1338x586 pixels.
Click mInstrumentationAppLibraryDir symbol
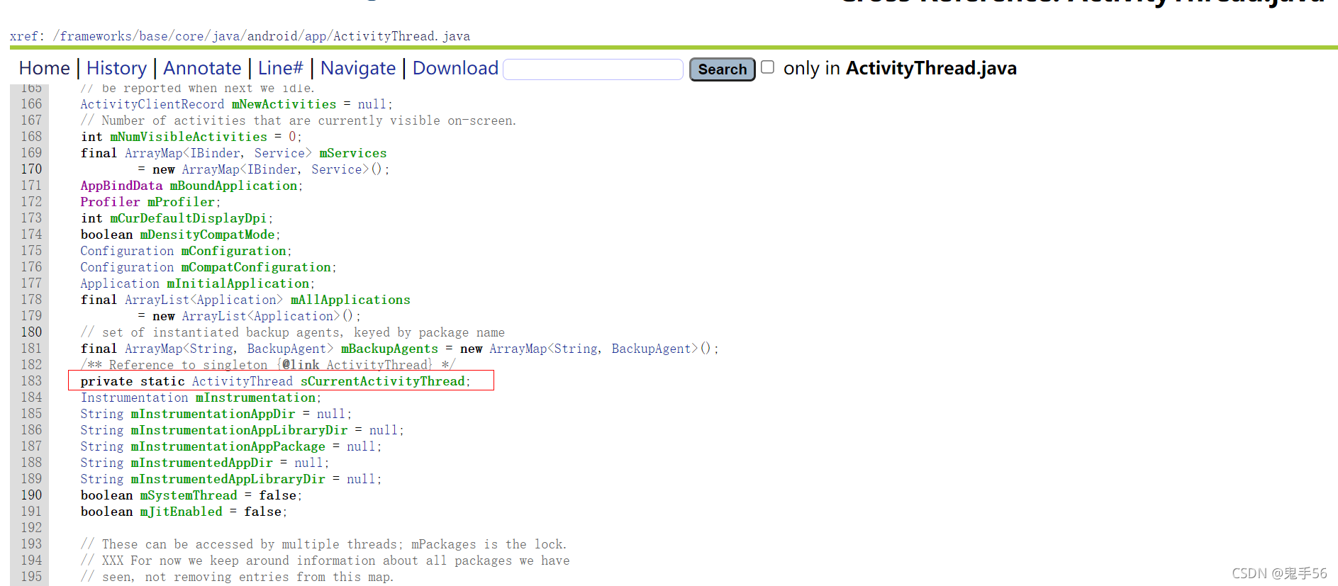239,430
